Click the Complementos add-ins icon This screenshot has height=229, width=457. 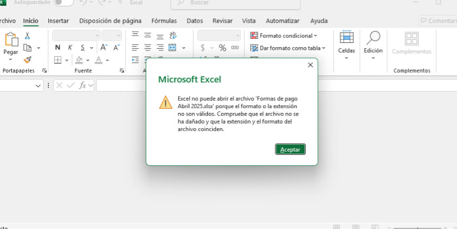(x=411, y=39)
